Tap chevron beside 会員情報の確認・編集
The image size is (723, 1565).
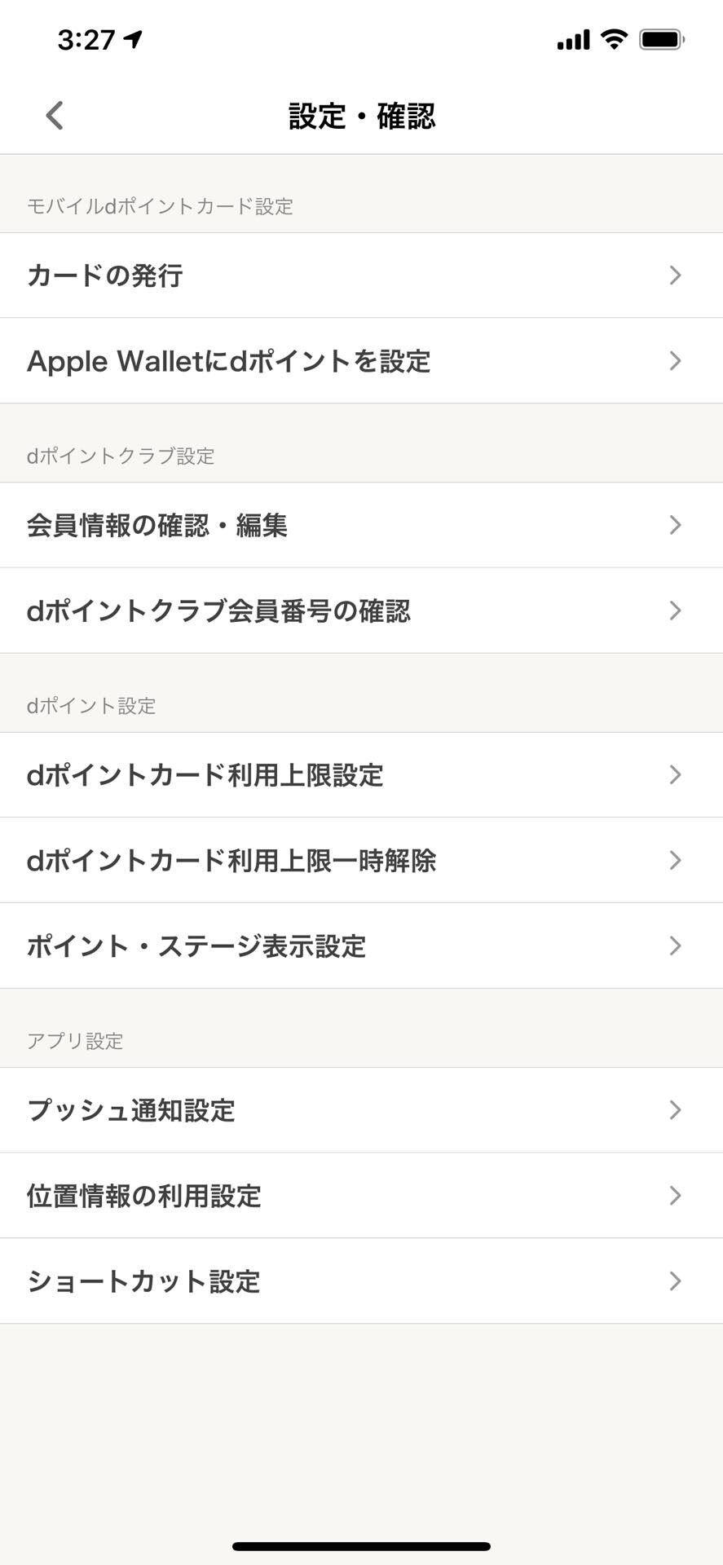[x=675, y=525]
